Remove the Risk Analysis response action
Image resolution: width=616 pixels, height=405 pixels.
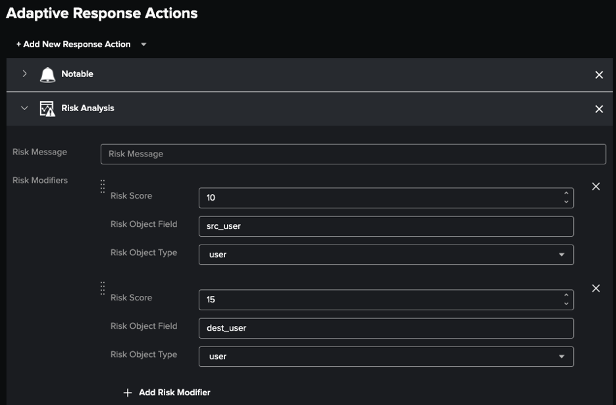[x=599, y=109]
